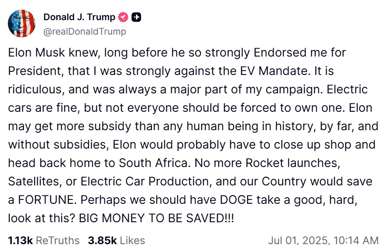This screenshot has height=245, width=380.
Task: Click the black plus badge beside the name
Action: [137, 18]
